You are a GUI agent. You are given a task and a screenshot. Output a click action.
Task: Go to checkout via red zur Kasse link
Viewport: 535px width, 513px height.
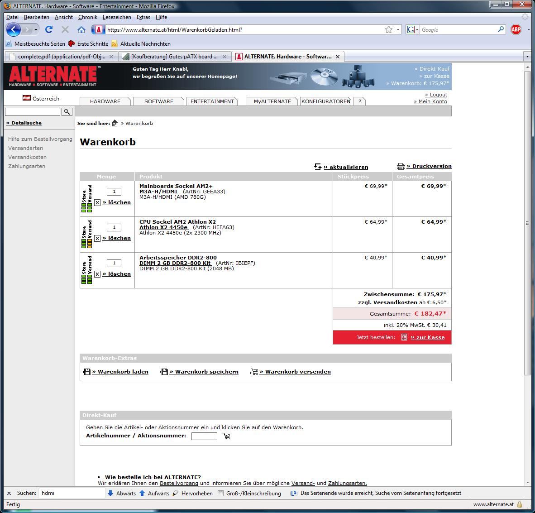[428, 337]
